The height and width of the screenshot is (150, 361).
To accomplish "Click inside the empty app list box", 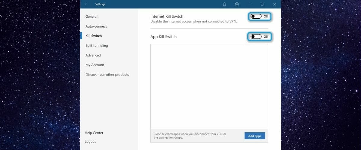I will point(209,87).
